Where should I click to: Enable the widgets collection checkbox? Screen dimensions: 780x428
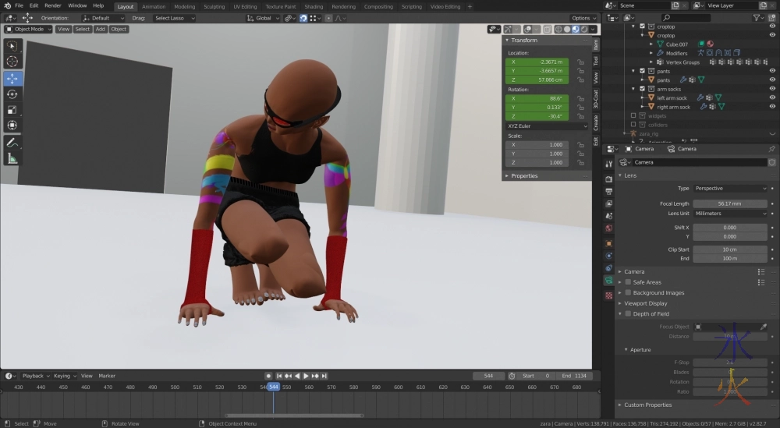[x=633, y=115]
